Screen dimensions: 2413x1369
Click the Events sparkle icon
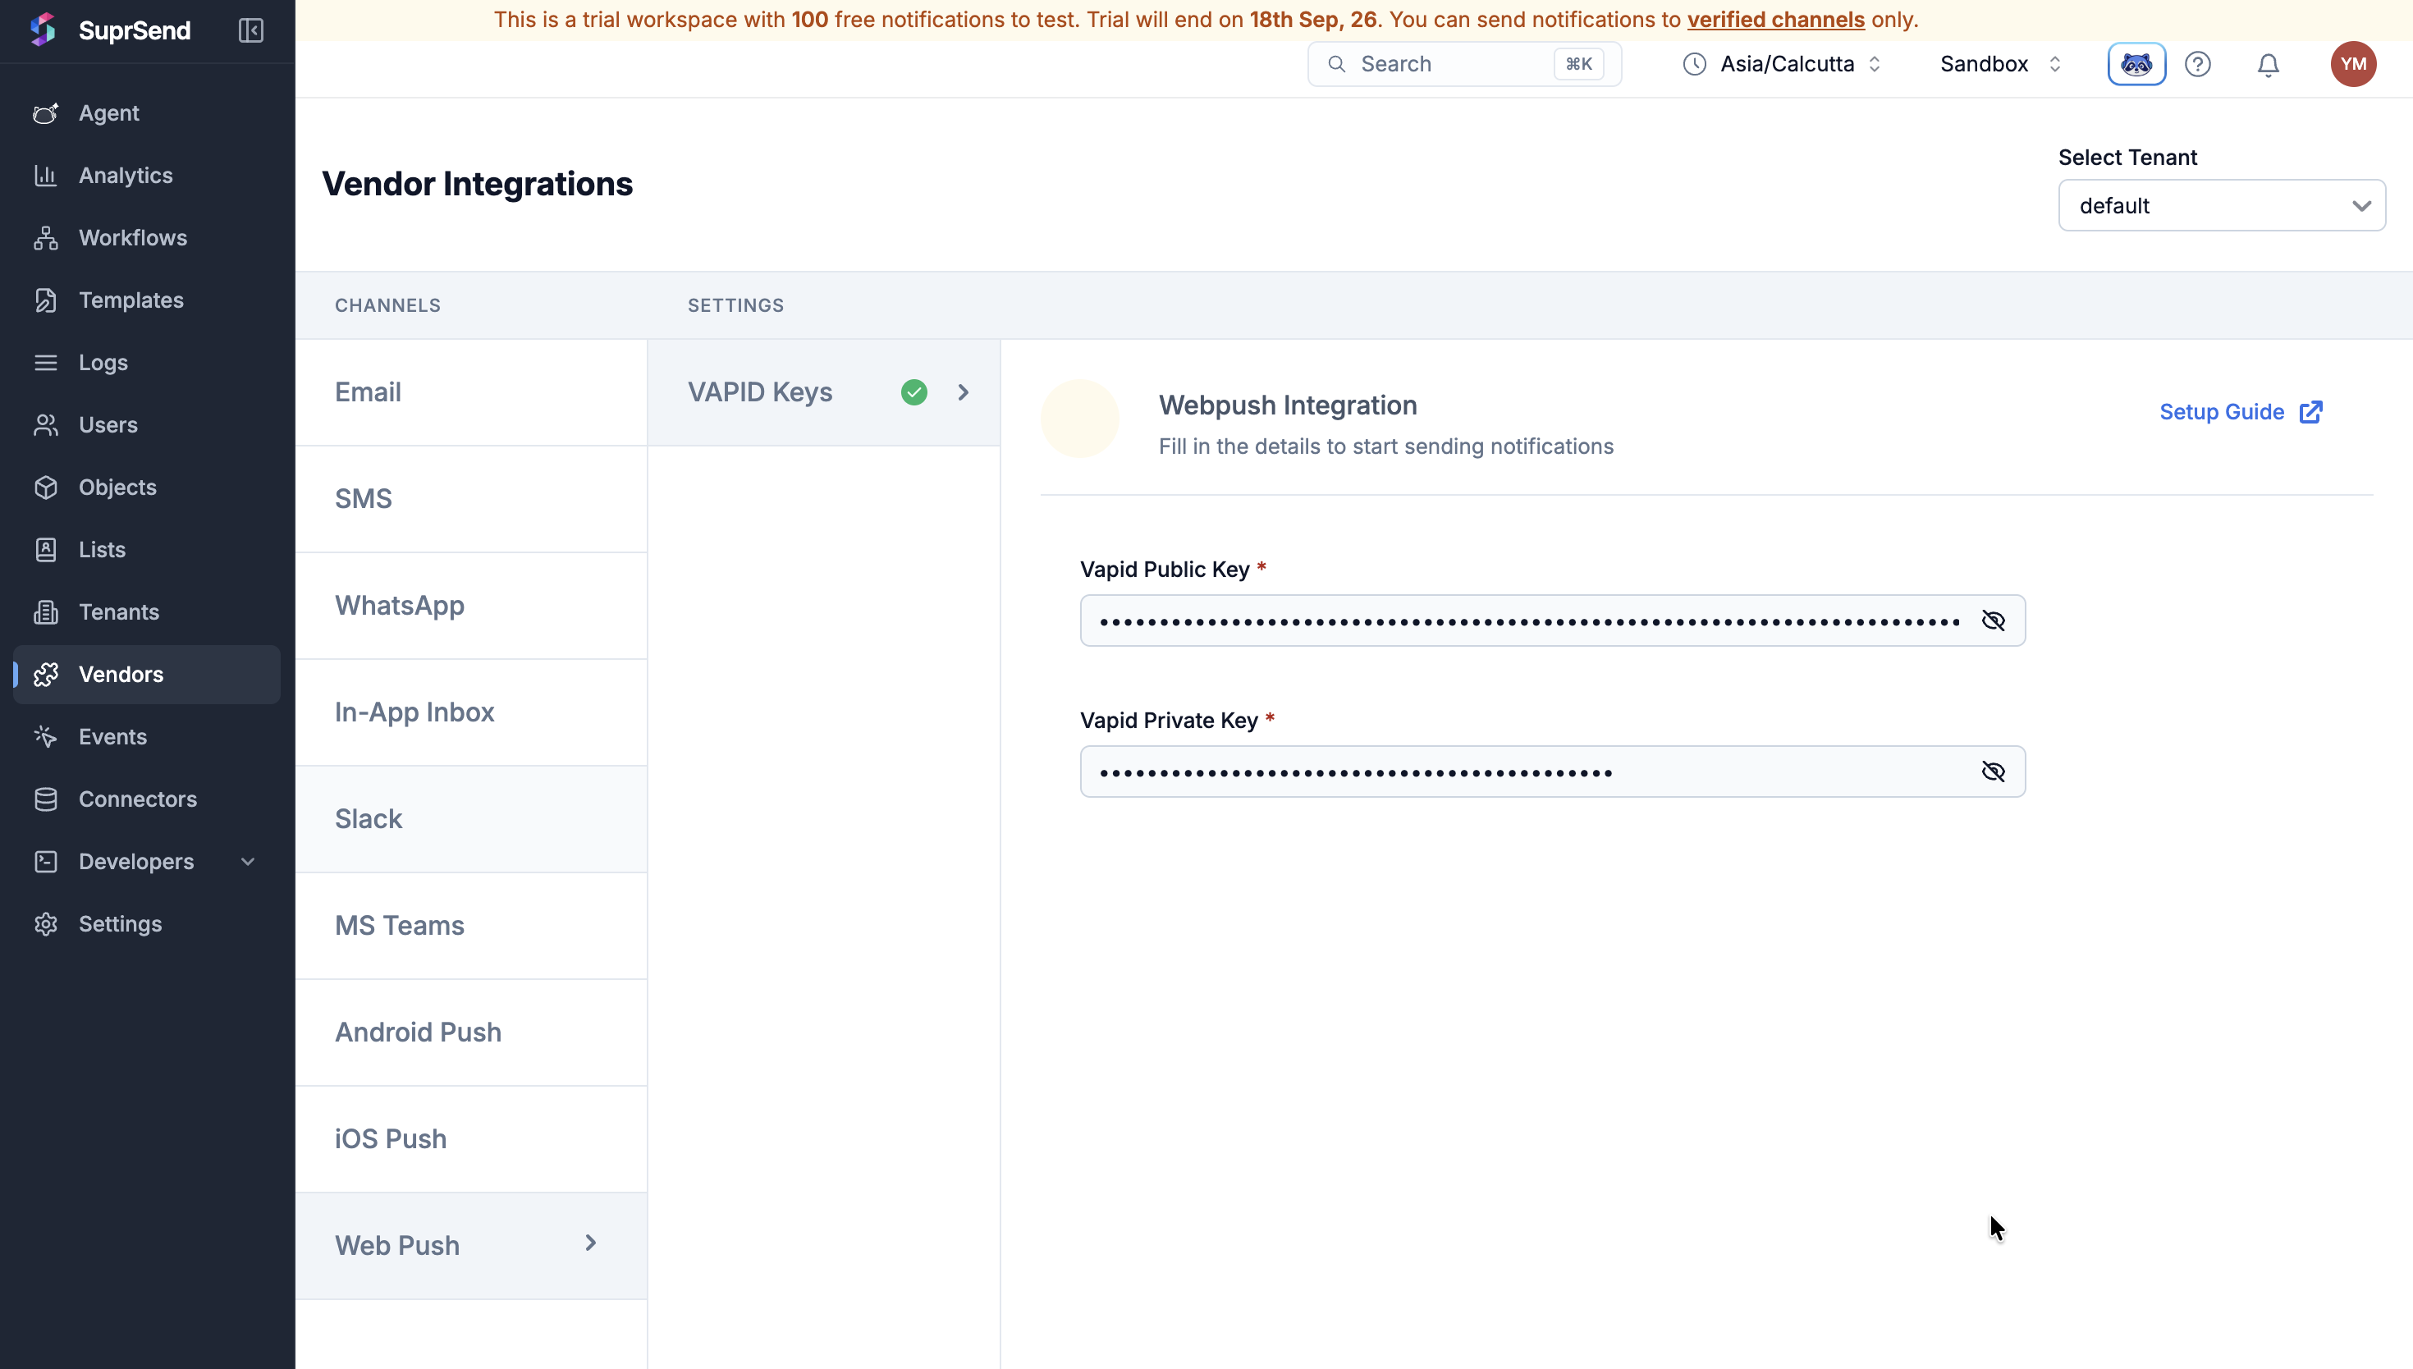click(x=45, y=736)
